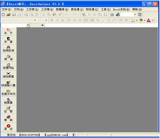Screen dimensions: 160x138
Task: Launch 快速输入器 from sidebar
Action: click(x=8, y=84)
